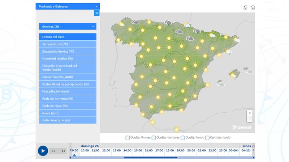Choose Cota nieve prov. (m) option

click(x=68, y=120)
